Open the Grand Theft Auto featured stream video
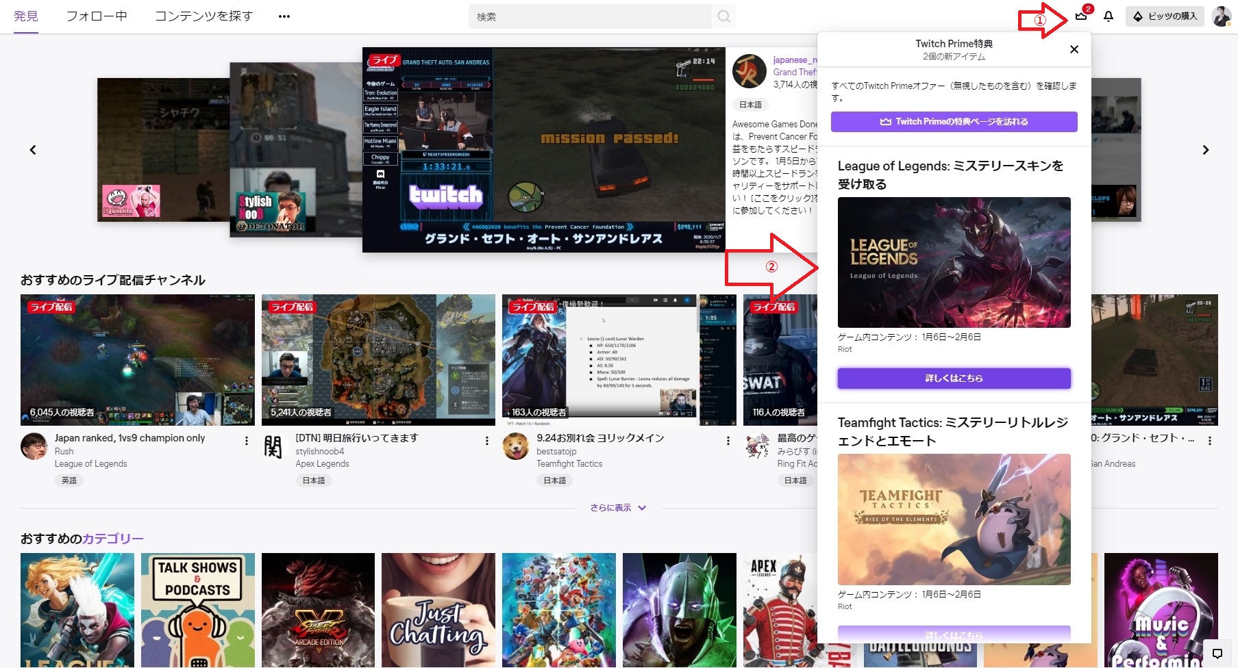1238x668 pixels. tap(544, 150)
